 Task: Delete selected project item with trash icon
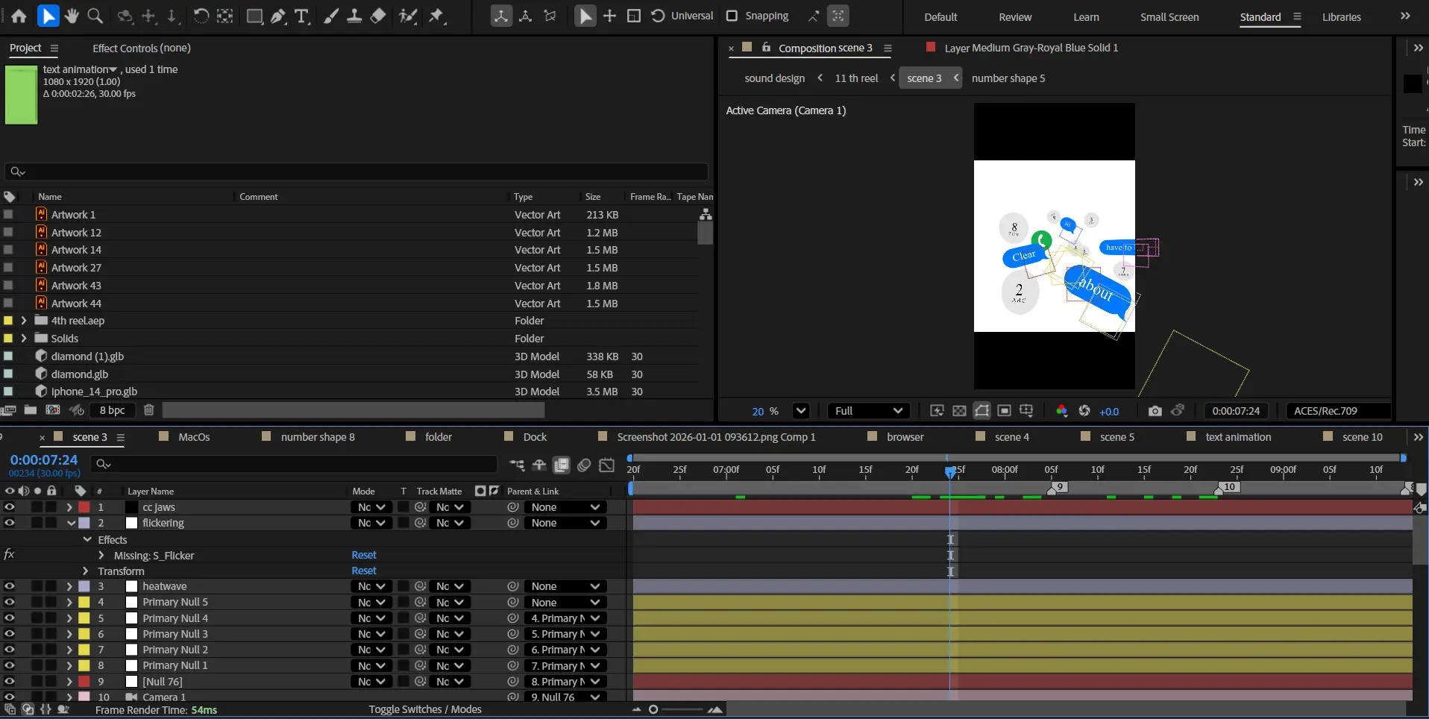click(148, 410)
